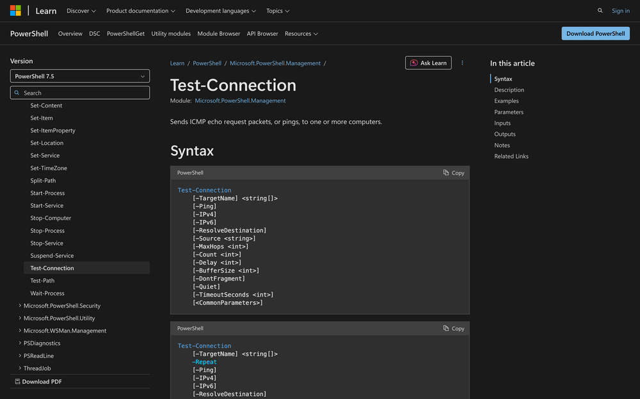Open the Topics dropdown

(277, 11)
